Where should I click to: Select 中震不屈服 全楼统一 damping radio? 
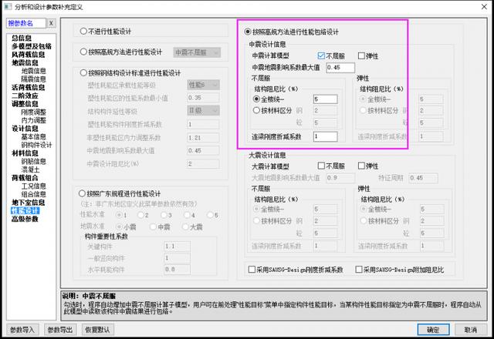point(256,99)
